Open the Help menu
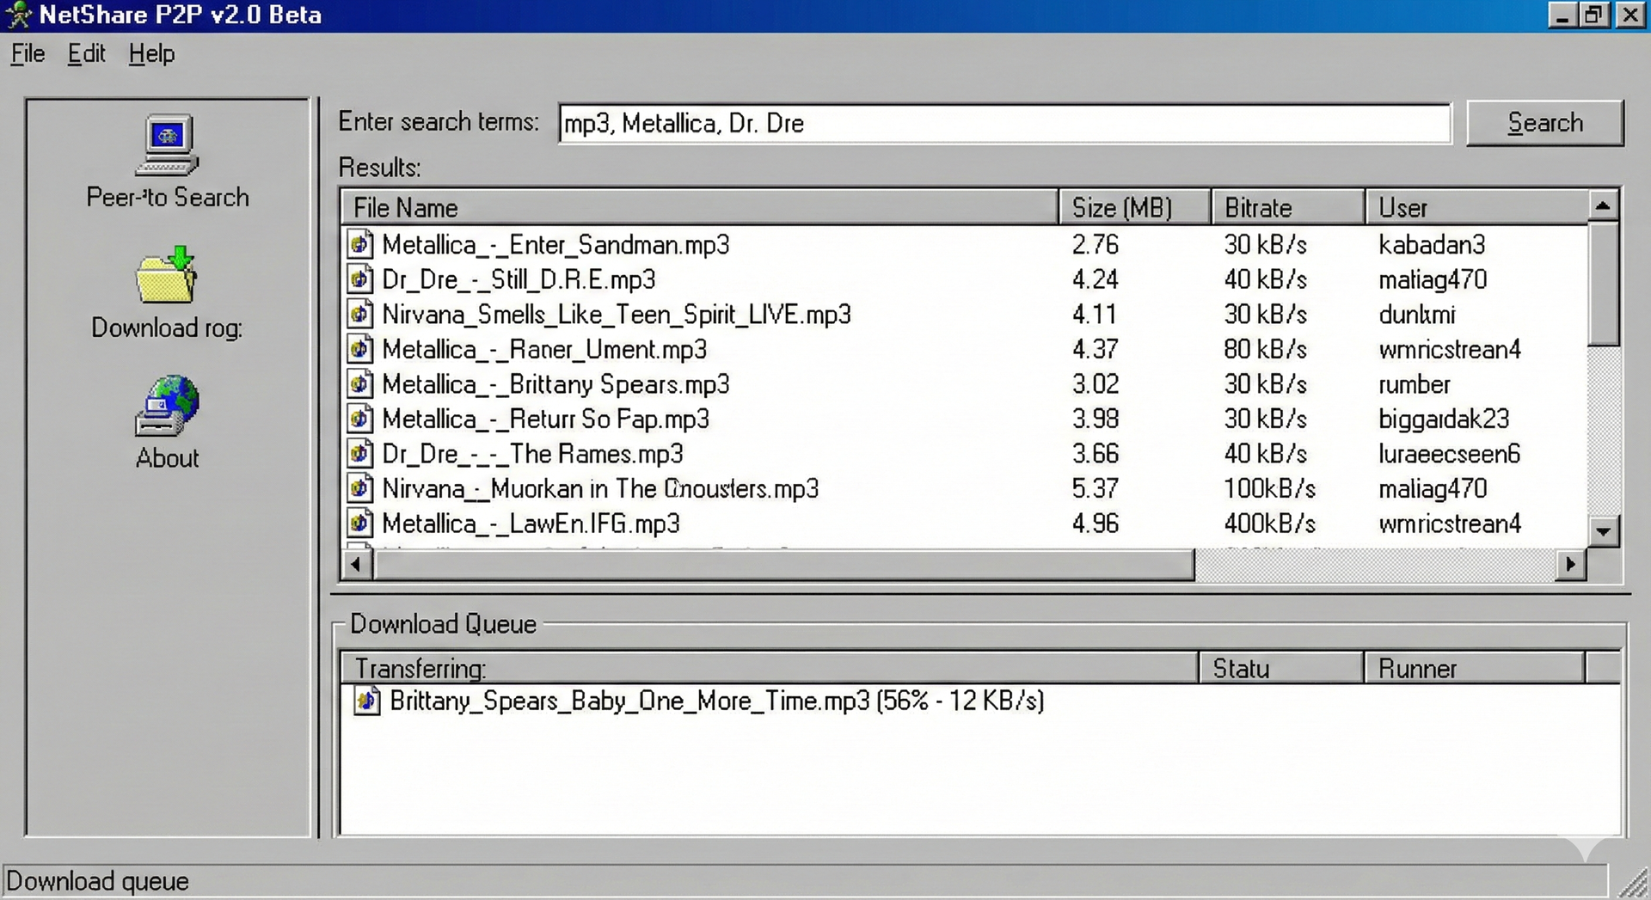Screen dimensions: 1651x900 click(151, 53)
